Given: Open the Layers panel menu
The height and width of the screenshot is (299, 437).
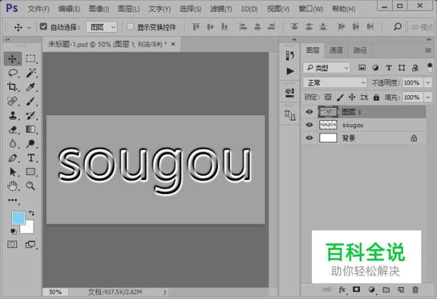Looking at the screenshot, I should coord(428,50).
